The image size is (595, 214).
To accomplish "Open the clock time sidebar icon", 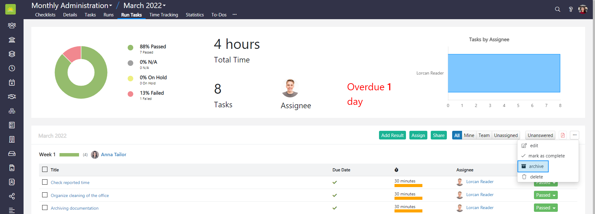I will [x=12, y=68].
